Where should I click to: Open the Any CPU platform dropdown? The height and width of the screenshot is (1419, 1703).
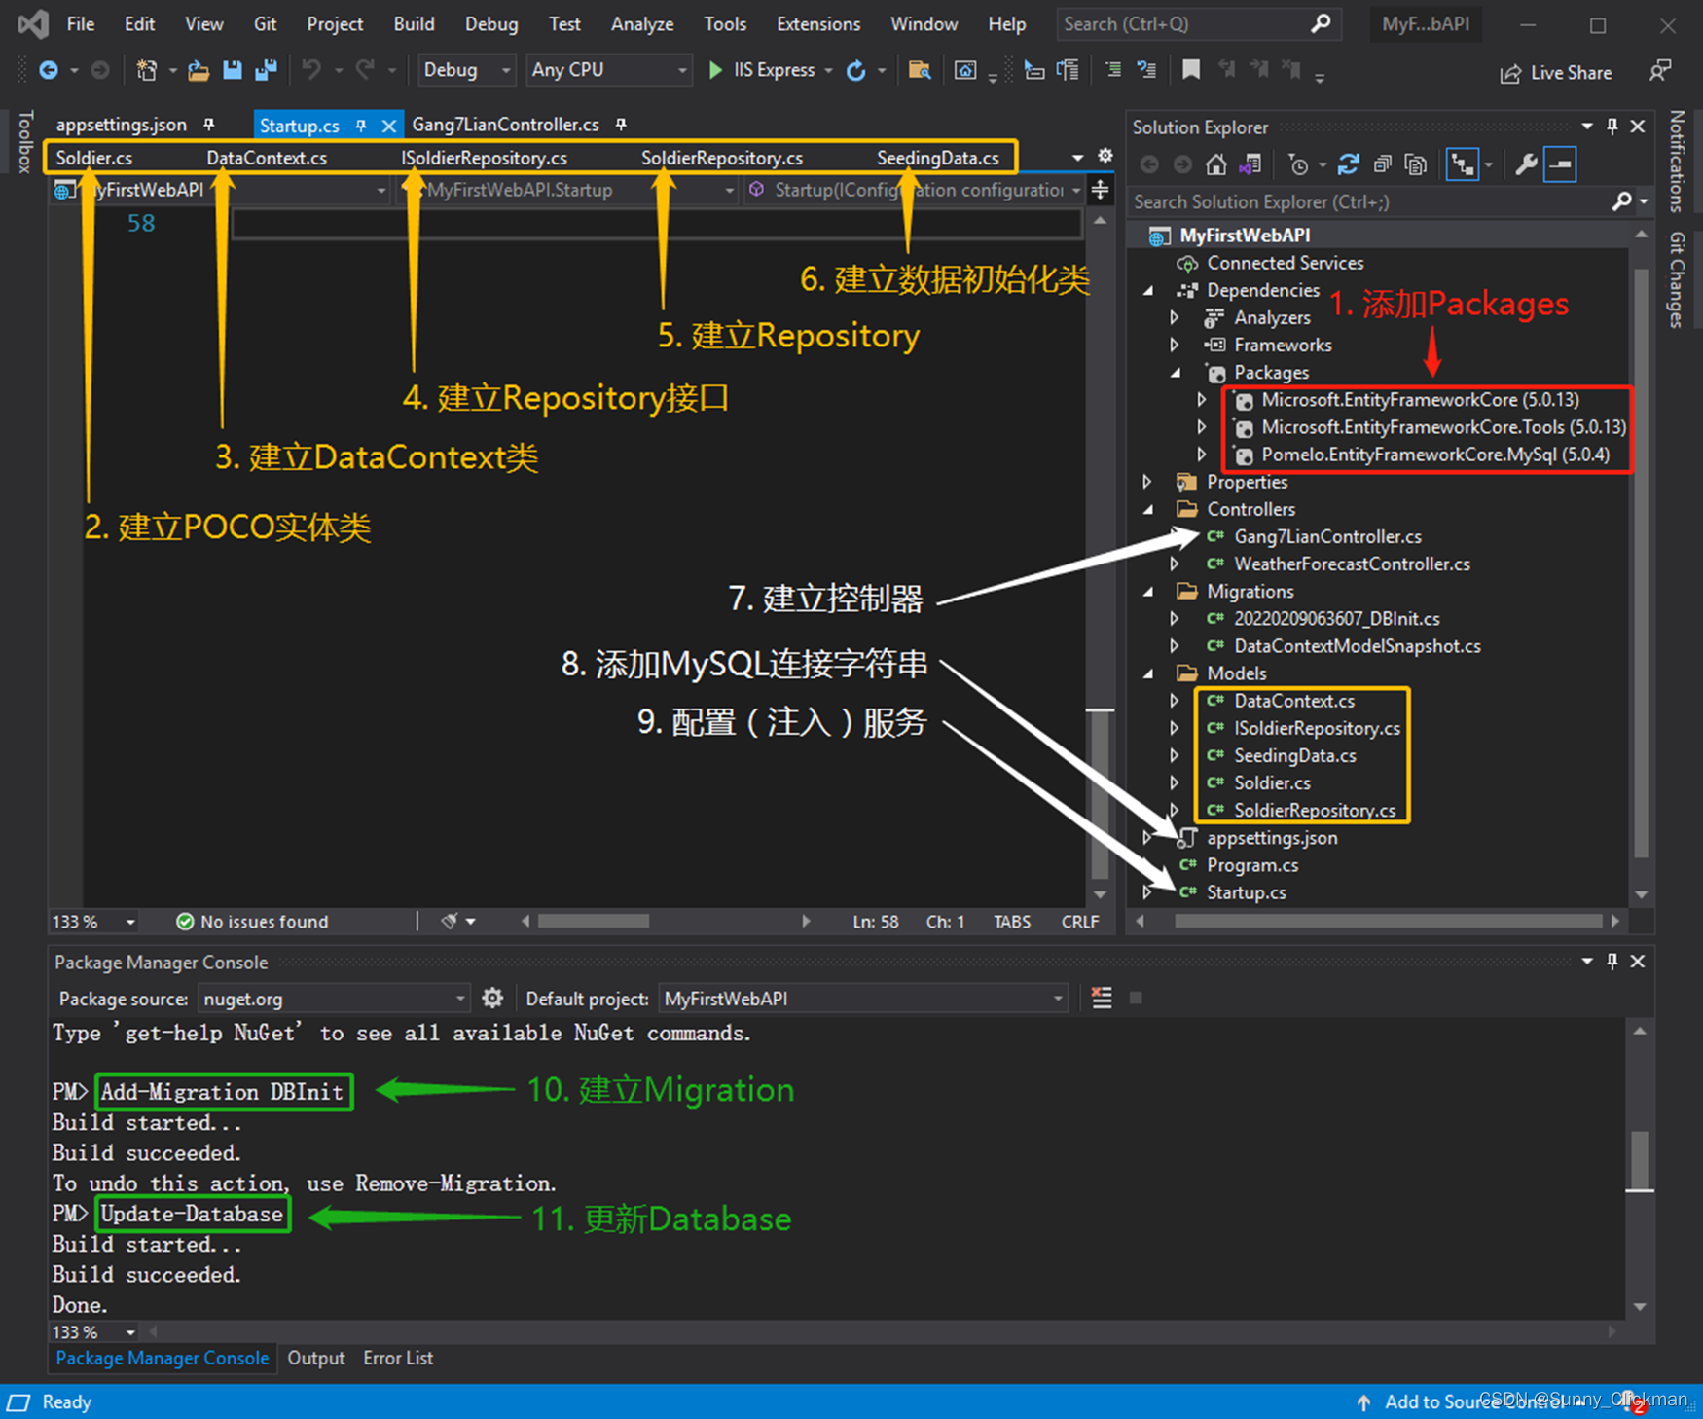pos(608,70)
